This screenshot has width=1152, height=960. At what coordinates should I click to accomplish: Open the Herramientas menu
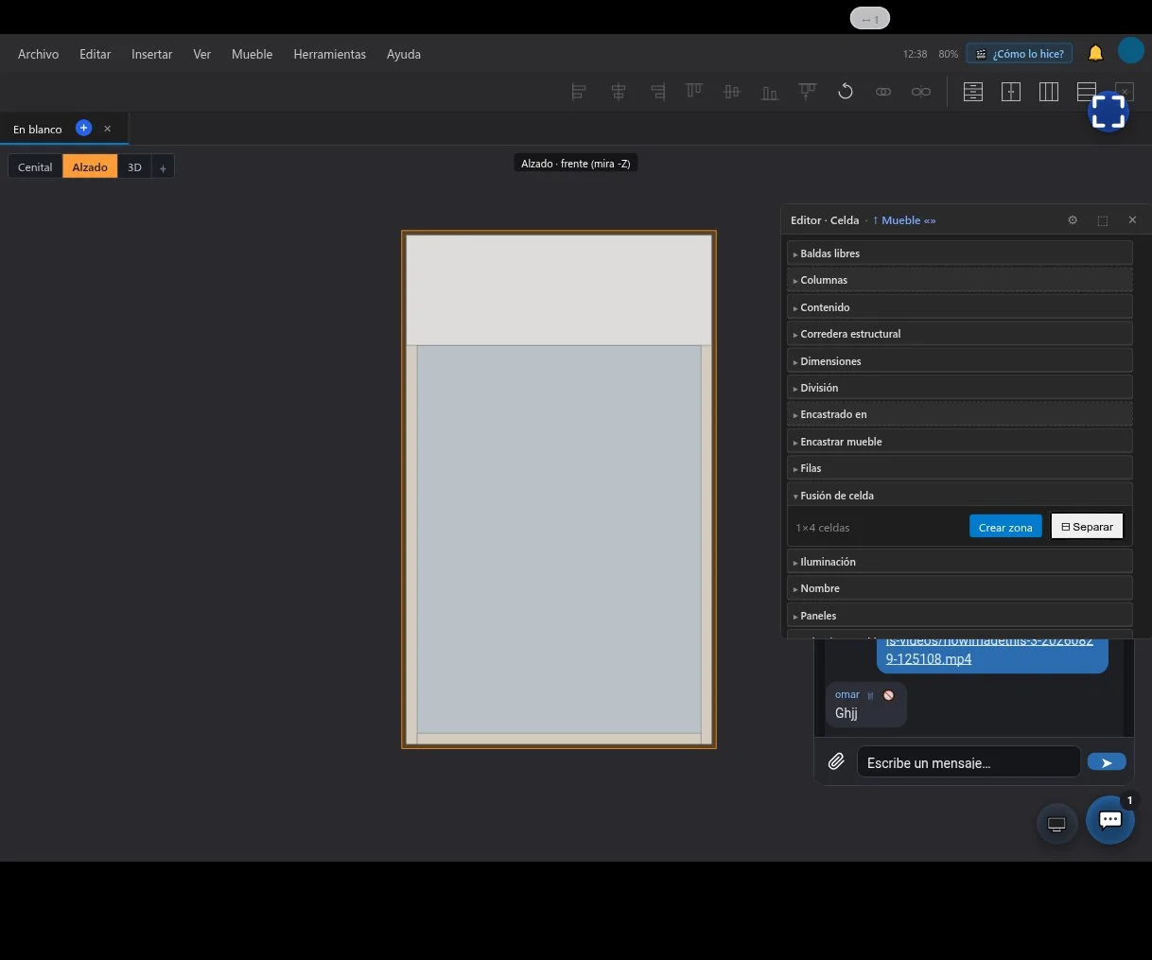click(x=329, y=54)
